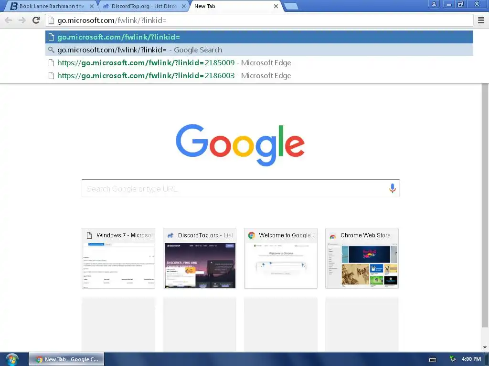Pick the linkid=2186003 Microsoft Edge suggestion

[x=259, y=76]
